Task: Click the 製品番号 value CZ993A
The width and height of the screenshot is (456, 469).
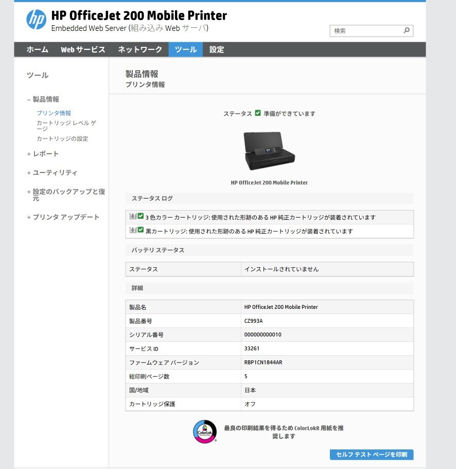Action: pos(253,321)
